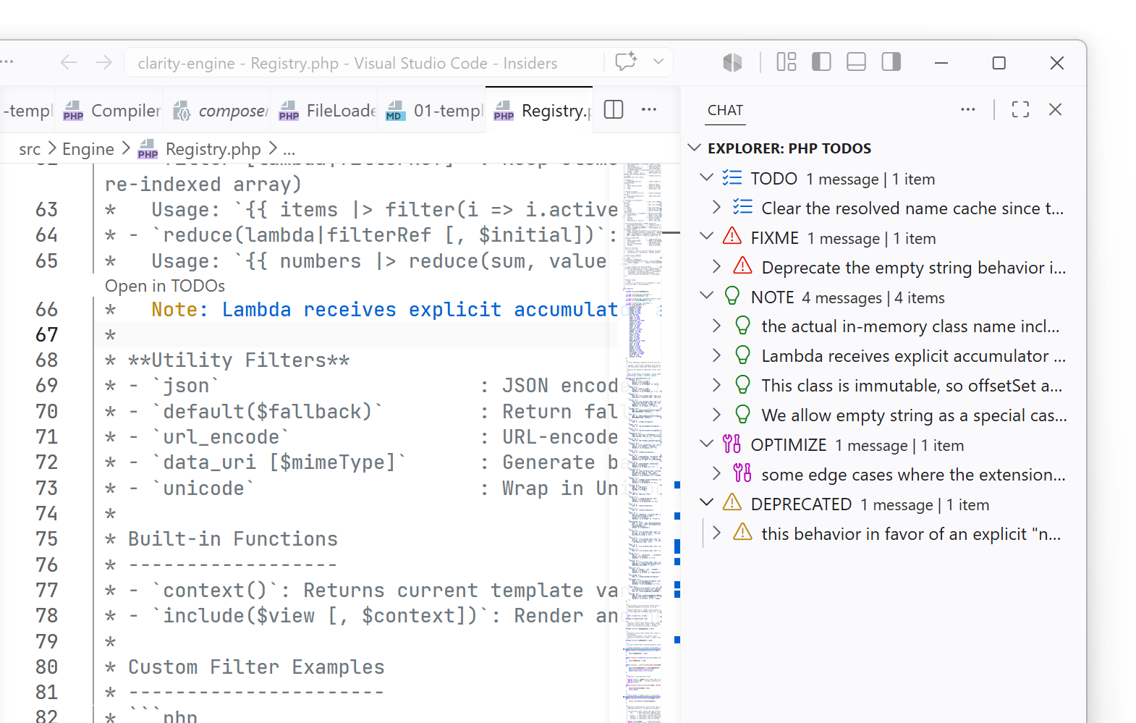This screenshot has width=1136, height=723.
Task: Click the Copilot icon in the title bar
Action: [732, 63]
